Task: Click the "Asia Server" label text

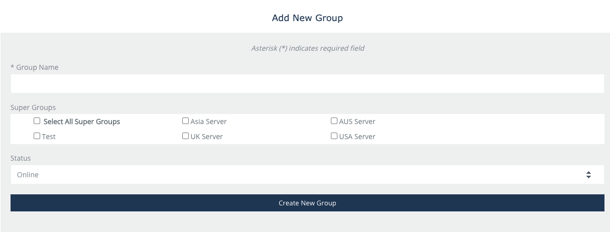Action: click(x=208, y=122)
